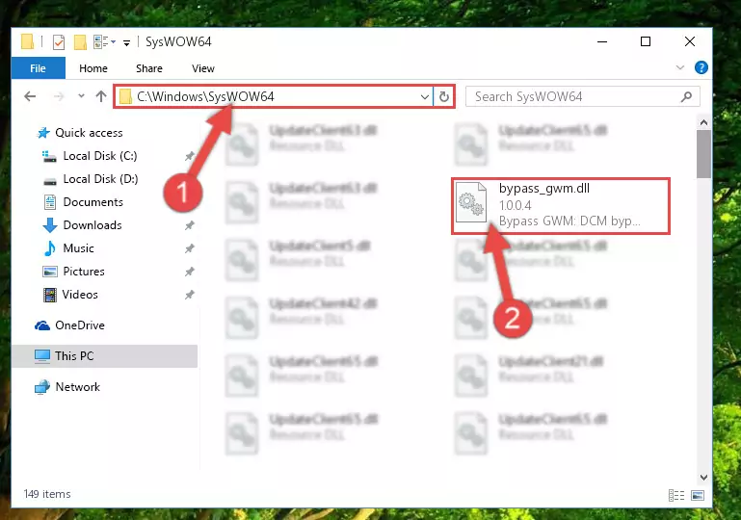Click the pin icon beside Music
741x520 pixels.
(x=190, y=248)
